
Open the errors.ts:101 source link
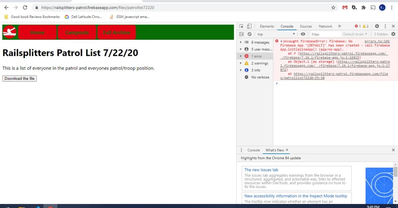pos(378,41)
